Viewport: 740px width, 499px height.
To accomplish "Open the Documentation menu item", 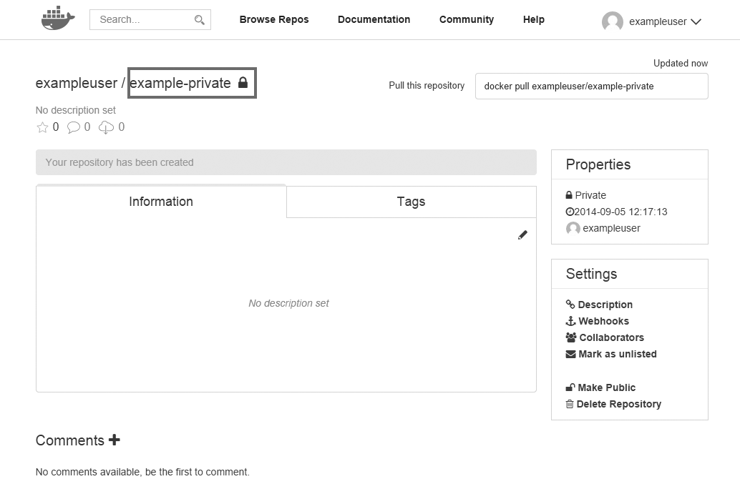I will point(374,19).
